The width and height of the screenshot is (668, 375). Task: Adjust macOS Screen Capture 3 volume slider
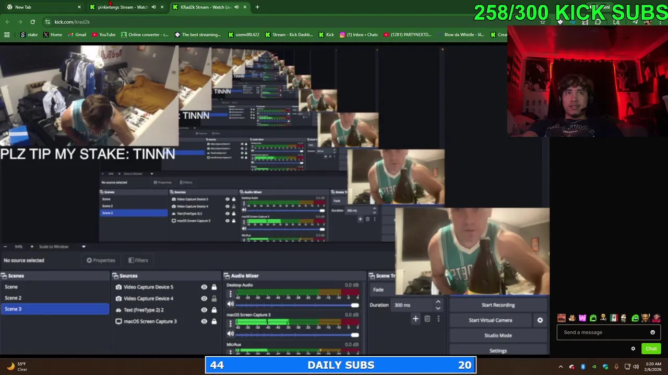(355, 334)
